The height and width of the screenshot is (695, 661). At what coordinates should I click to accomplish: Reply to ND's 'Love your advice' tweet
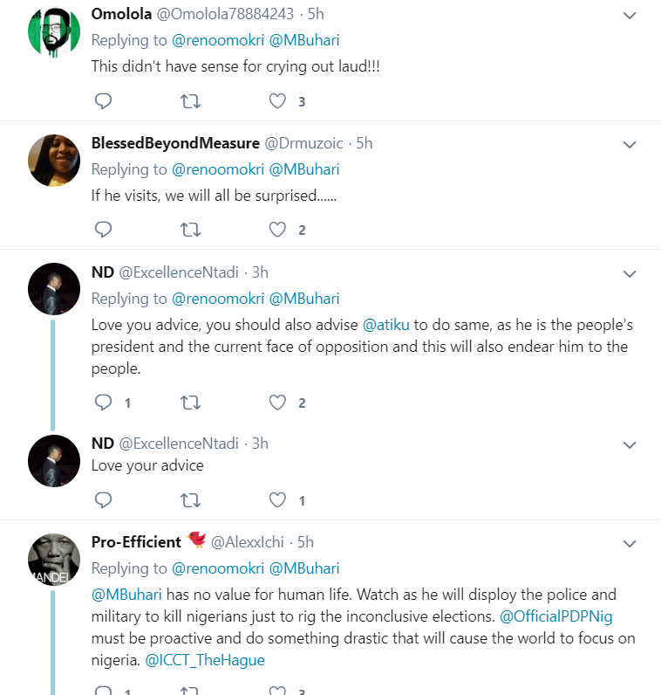[103, 500]
